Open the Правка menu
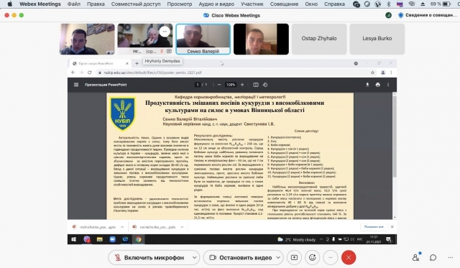Viewport: 460px width, 268px height. pyautogui.click(x=96, y=4)
